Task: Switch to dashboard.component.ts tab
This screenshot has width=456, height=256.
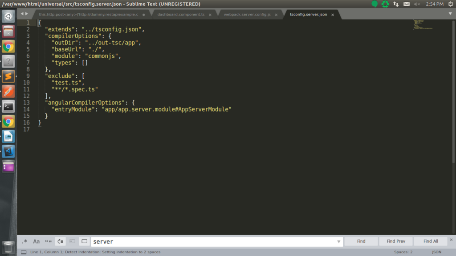Action: pyautogui.click(x=181, y=14)
